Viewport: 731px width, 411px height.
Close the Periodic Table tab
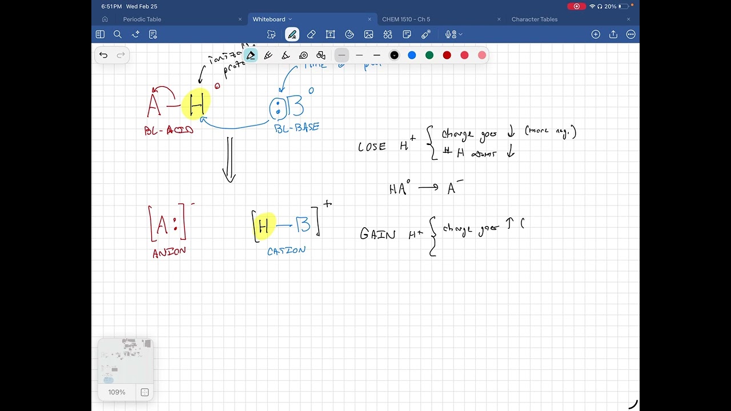pos(240,19)
